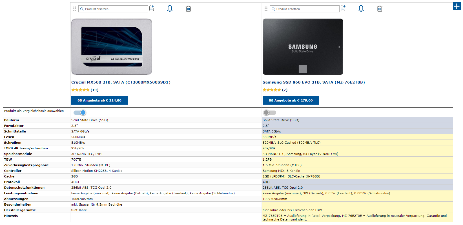Open Samsung 860 EVO product image
Screen dimensions: 463x225
(x=303, y=47)
